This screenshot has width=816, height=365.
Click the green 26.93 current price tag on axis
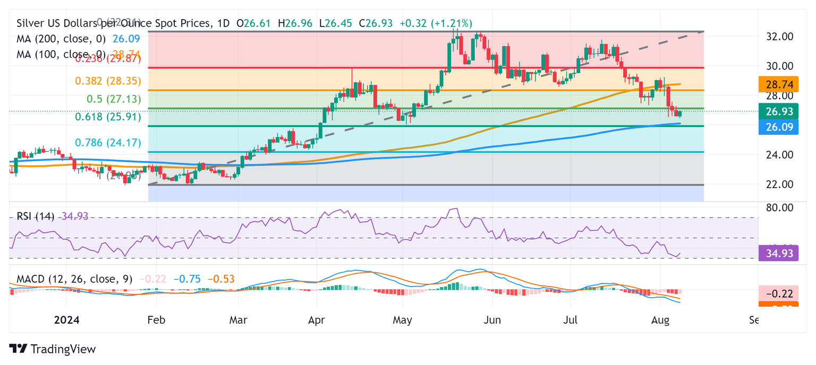pyautogui.click(x=780, y=111)
